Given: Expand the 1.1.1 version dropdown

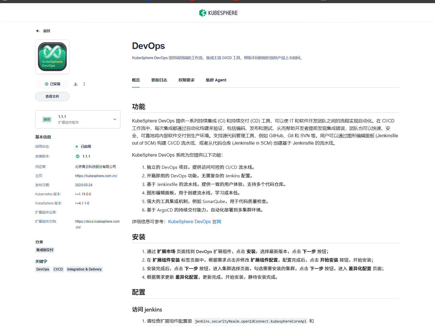Looking at the screenshot, I should [x=78, y=119].
